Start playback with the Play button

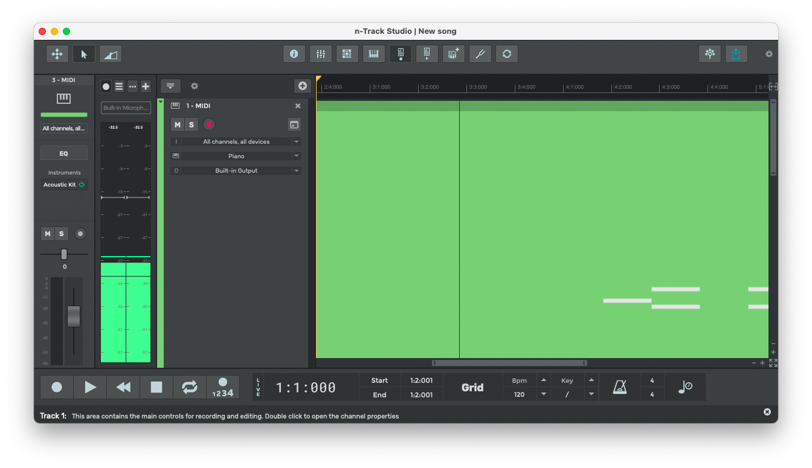[90, 387]
